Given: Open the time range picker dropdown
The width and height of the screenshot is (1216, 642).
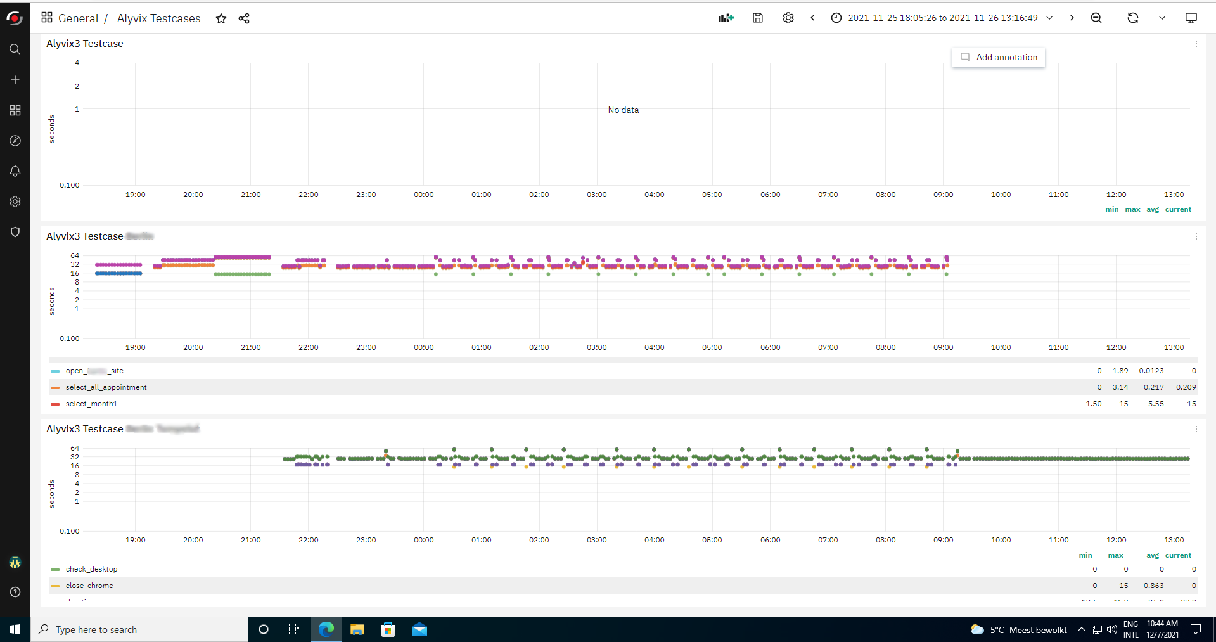Looking at the screenshot, I should pos(942,18).
